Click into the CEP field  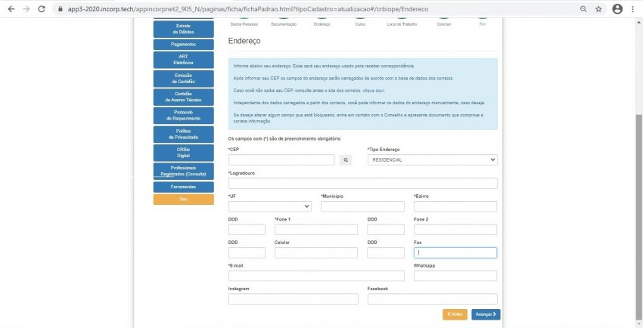[x=281, y=160]
